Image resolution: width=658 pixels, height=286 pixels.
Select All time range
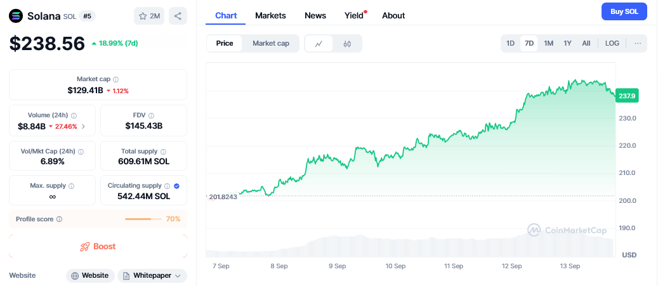coord(586,43)
